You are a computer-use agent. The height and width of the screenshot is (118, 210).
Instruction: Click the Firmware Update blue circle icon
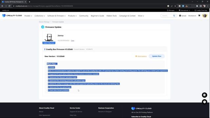point(43,27)
